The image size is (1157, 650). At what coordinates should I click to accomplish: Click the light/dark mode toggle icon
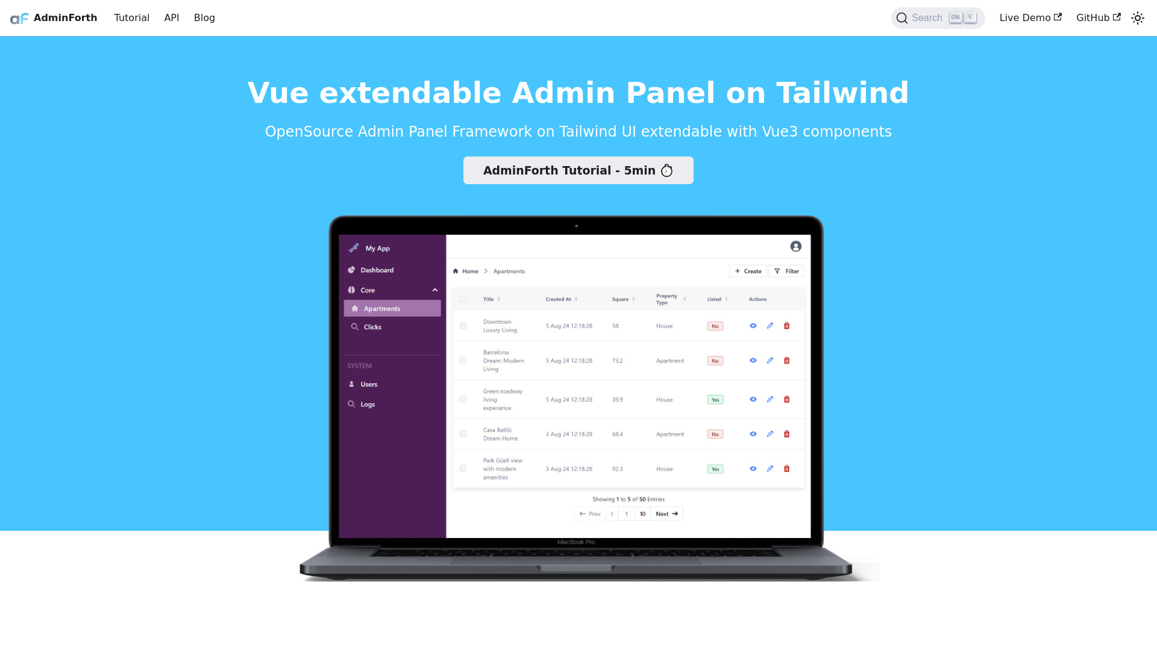1138,17
